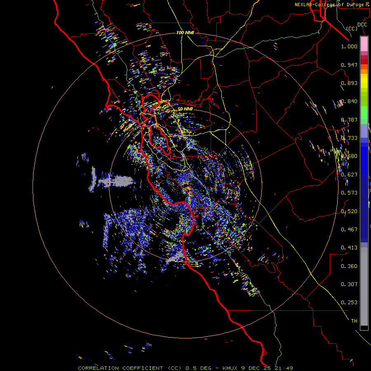Viewport: 371px width, 371px height.
Task: Pick the dark navy segment of the color bar
Action: (x=364, y=211)
